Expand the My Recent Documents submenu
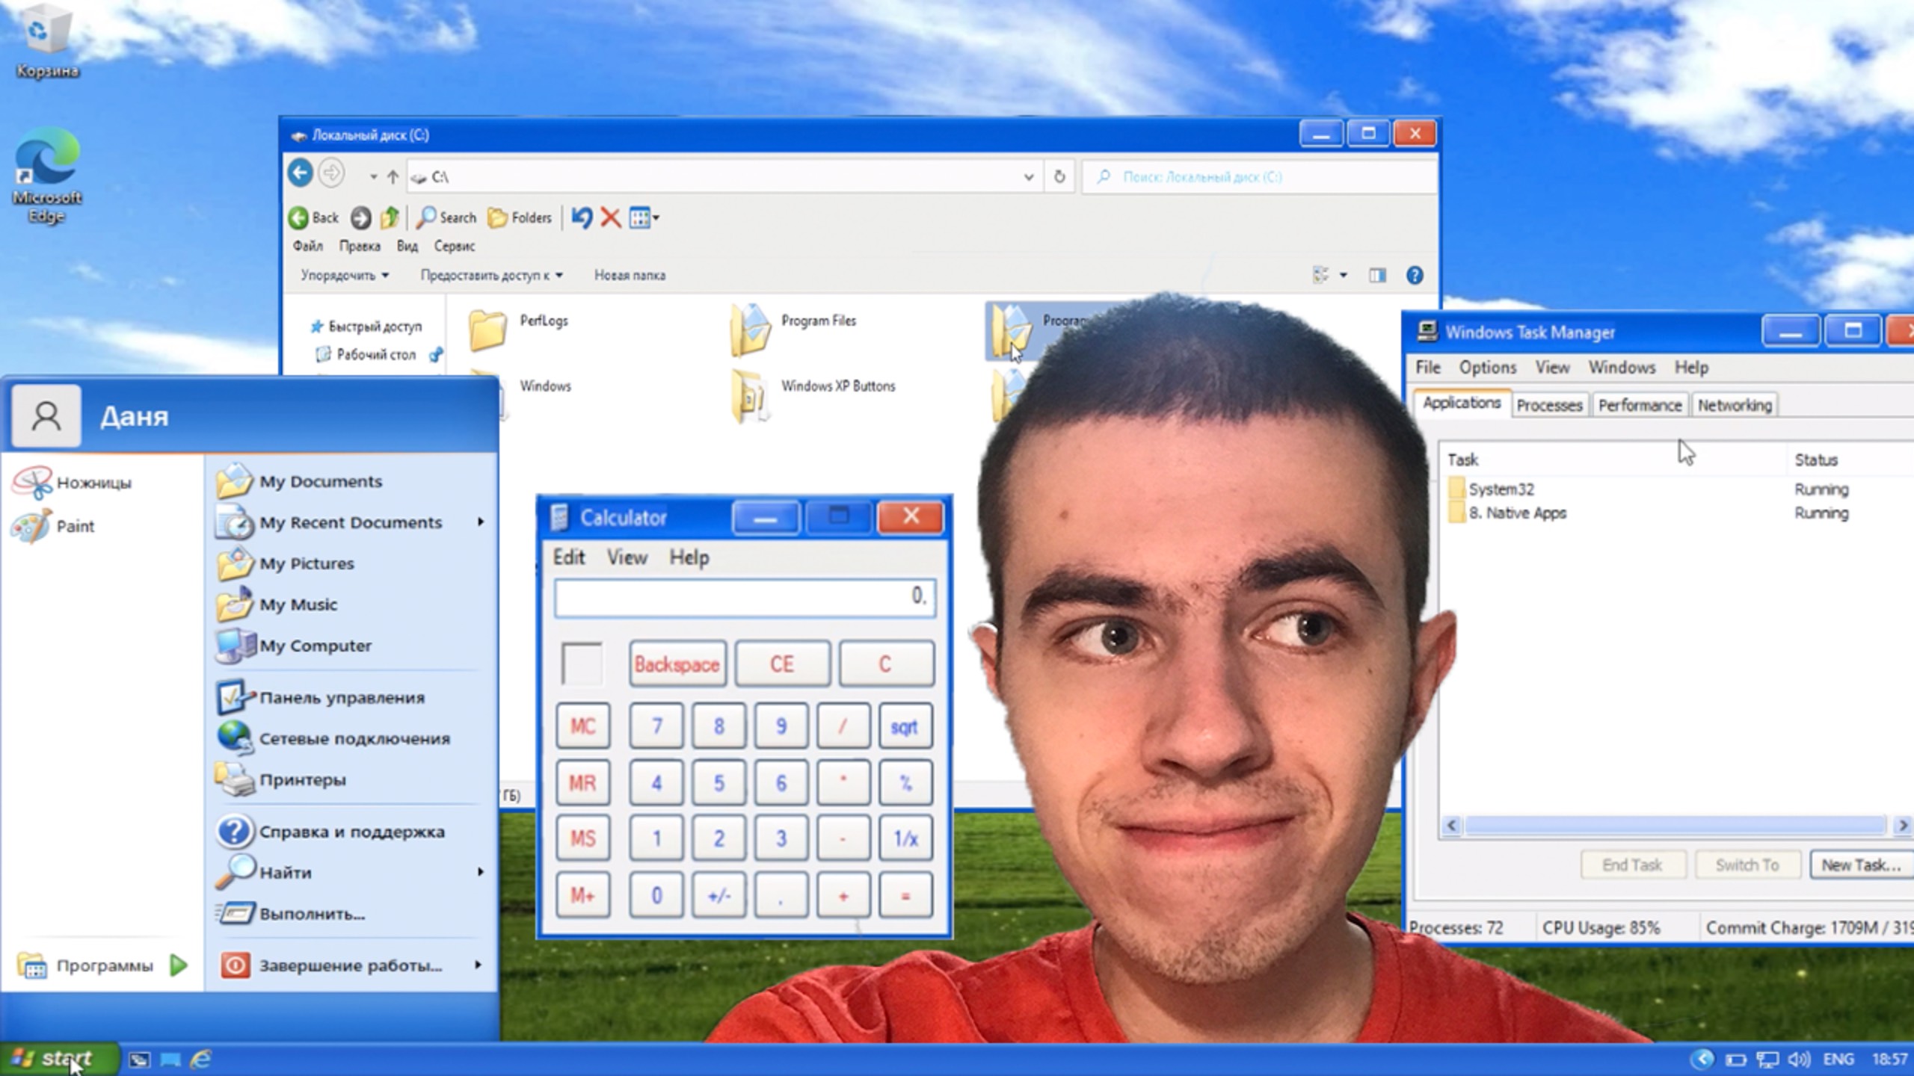 click(349, 522)
